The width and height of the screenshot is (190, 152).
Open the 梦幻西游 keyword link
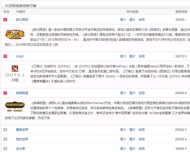[x=22, y=20]
